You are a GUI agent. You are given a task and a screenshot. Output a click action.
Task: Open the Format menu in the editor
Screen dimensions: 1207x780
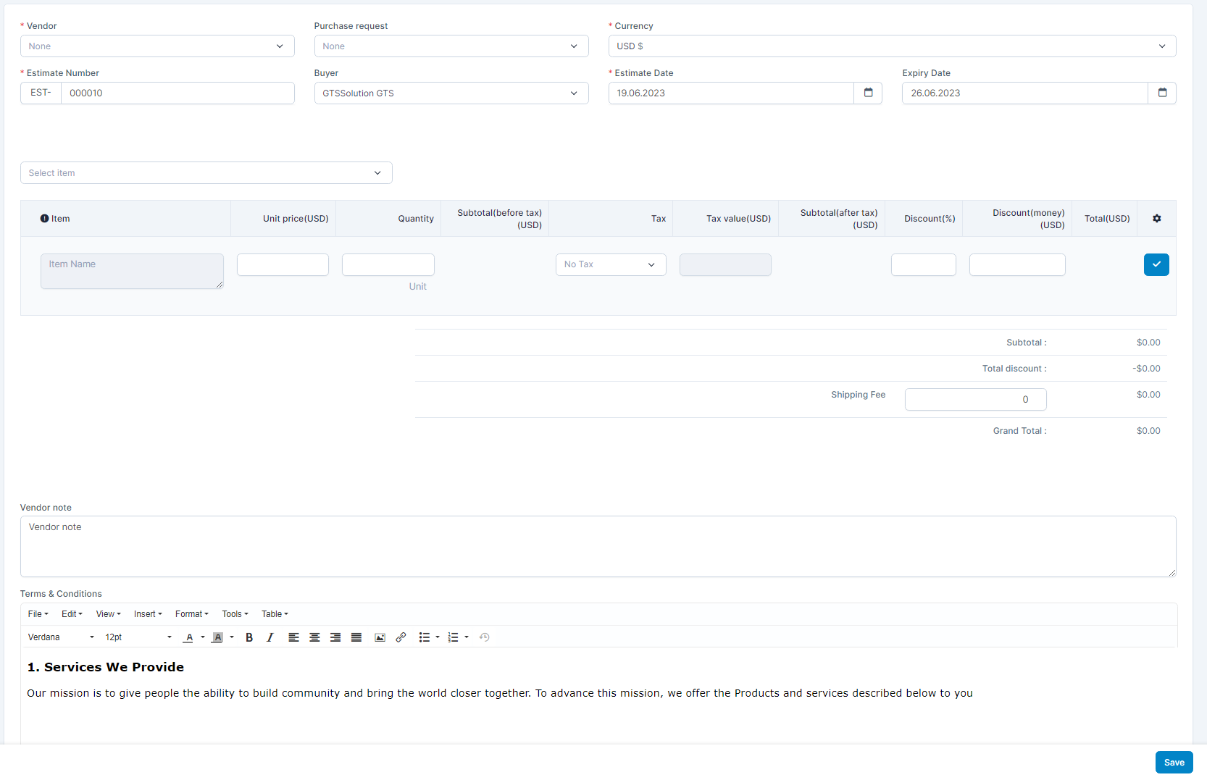[191, 614]
